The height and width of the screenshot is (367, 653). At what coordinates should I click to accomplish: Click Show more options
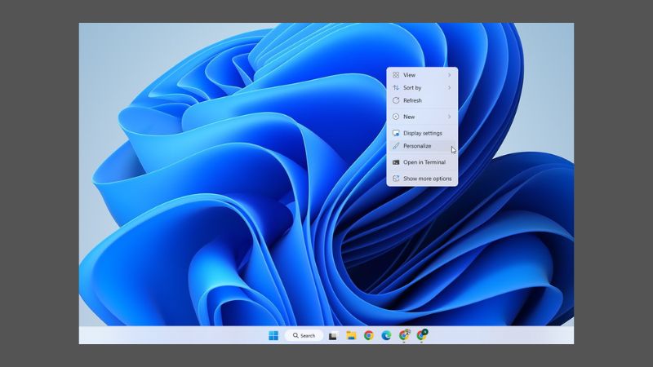point(427,179)
